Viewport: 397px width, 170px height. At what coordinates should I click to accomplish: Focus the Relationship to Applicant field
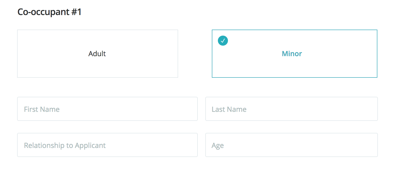(x=107, y=145)
